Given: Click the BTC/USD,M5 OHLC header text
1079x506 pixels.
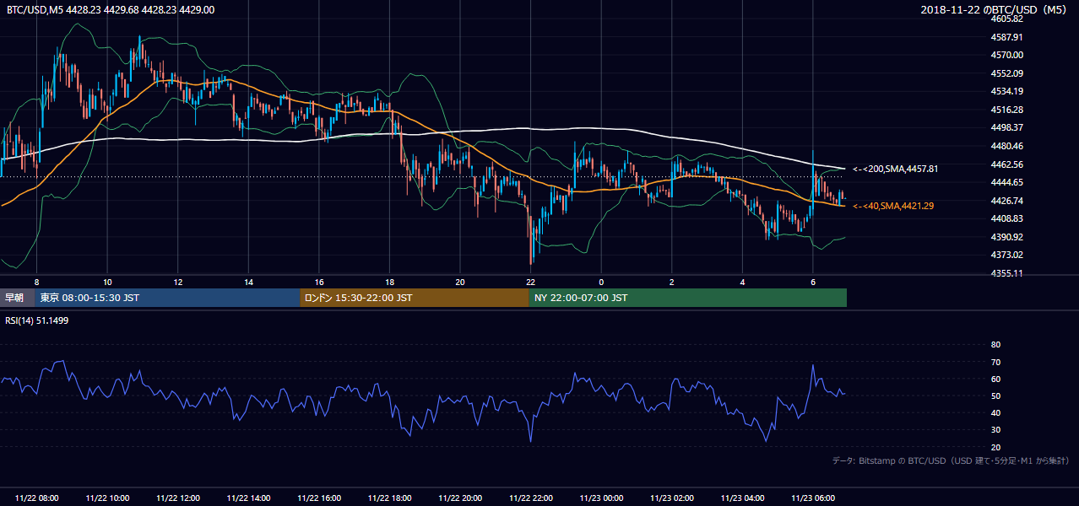Looking at the screenshot, I should point(110,9).
